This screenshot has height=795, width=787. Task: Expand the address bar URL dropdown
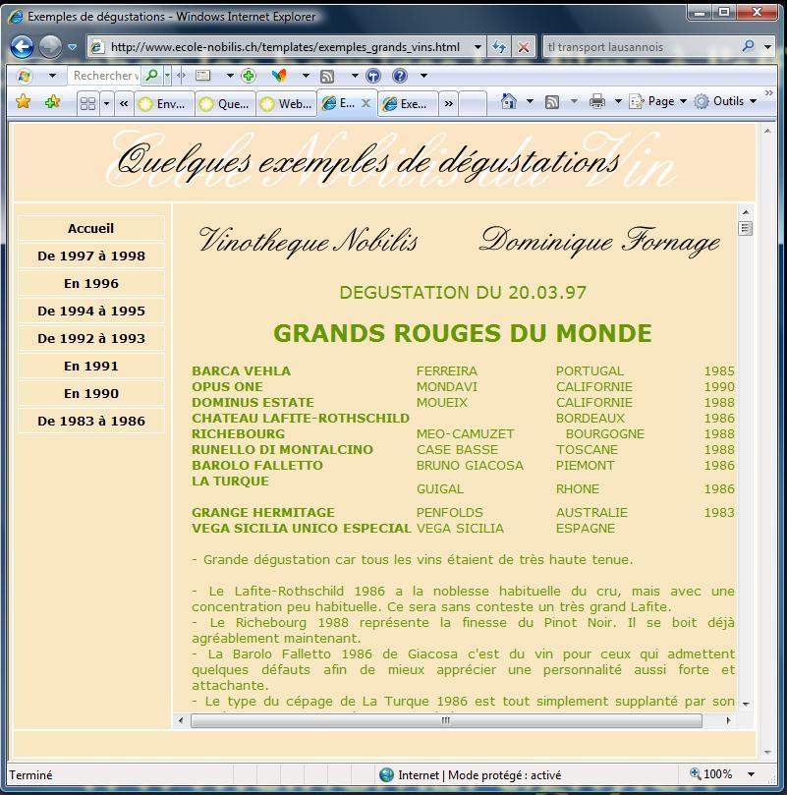coord(478,47)
